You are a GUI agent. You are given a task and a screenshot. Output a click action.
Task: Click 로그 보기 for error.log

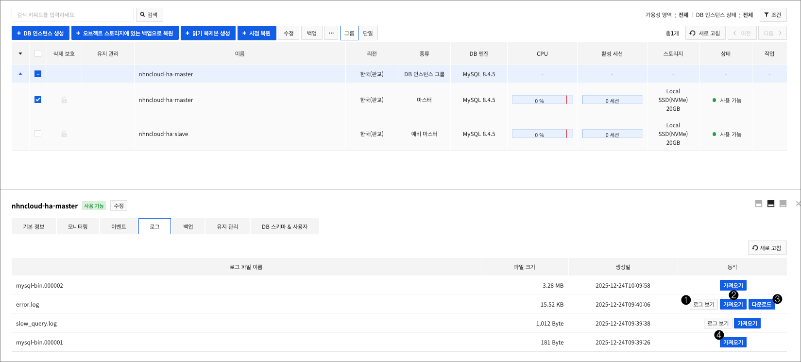[704, 304]
